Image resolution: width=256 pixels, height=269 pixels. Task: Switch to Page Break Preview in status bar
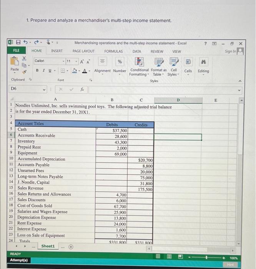(180, 256)
